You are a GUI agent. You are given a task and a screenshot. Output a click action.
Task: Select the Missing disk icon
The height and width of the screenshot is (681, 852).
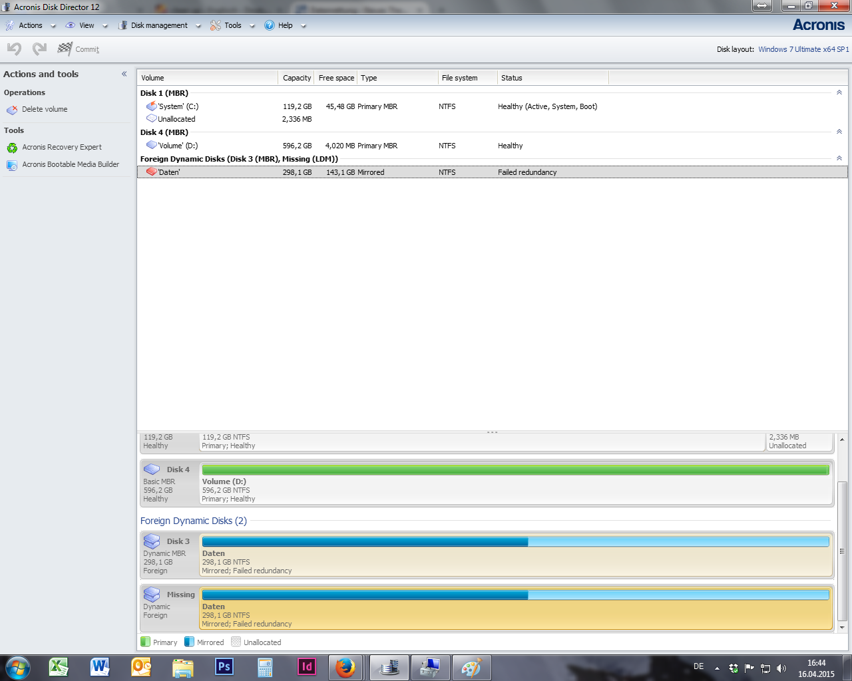tap(152, 595)
